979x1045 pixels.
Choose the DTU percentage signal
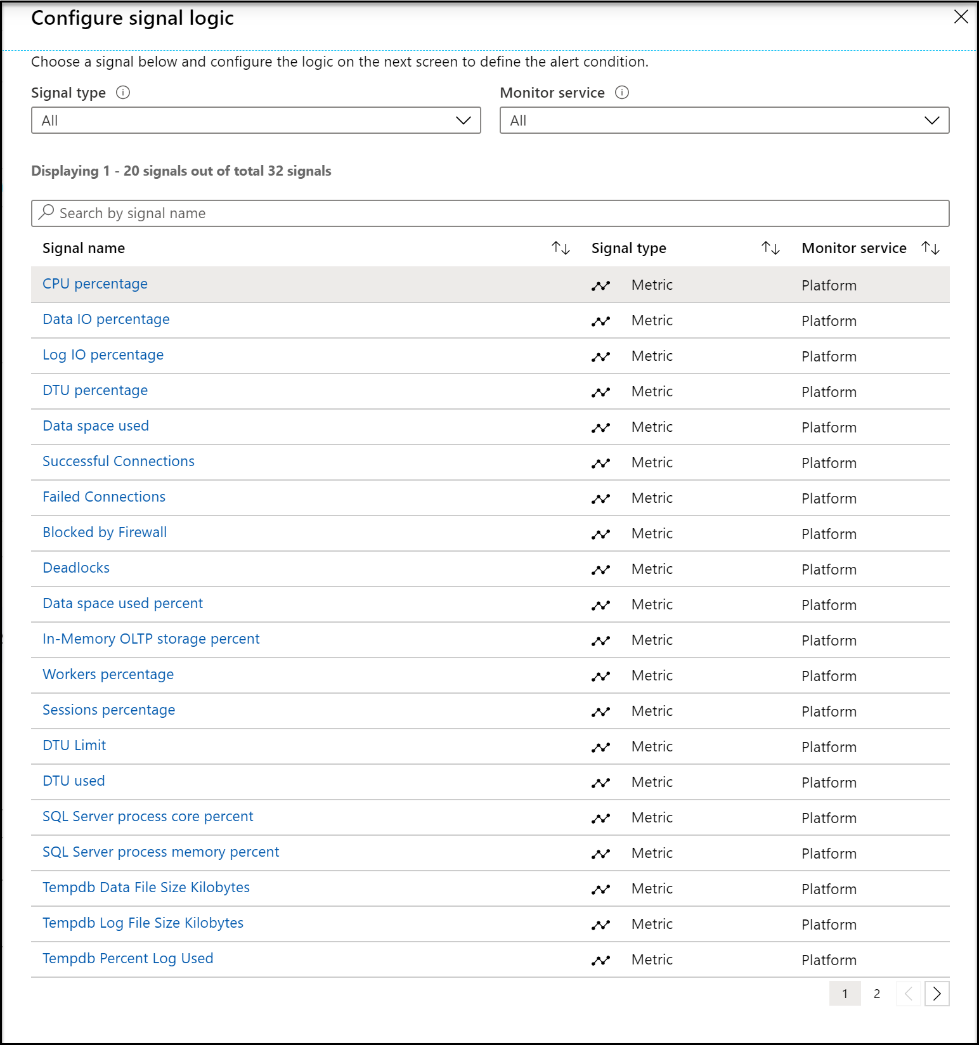pyautogui.click(x=95, y=391)
